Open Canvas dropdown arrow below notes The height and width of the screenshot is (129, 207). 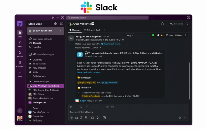point(100,48)
